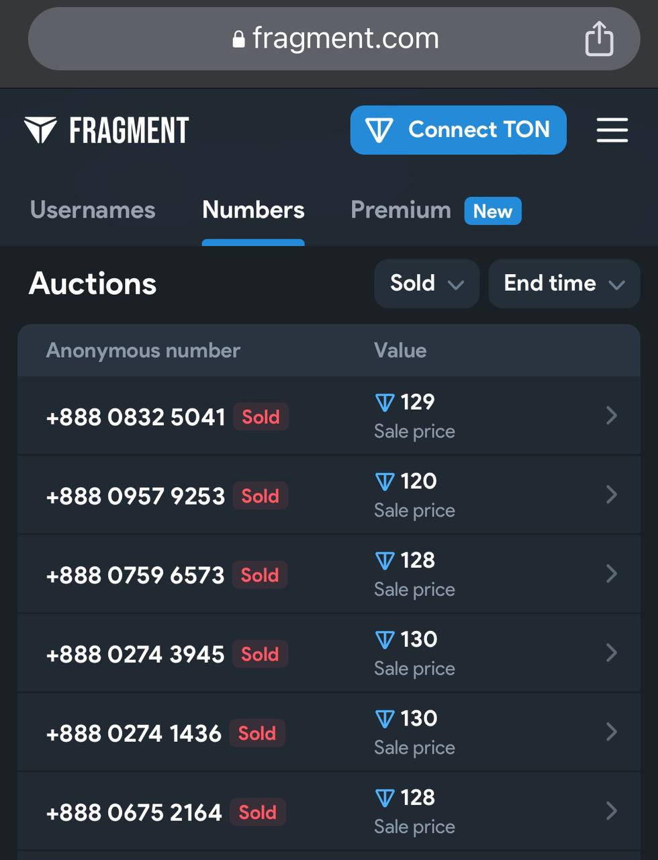Open chevron arrow for +888 0675 2164
658x860 pixels.
coord(611,811)
